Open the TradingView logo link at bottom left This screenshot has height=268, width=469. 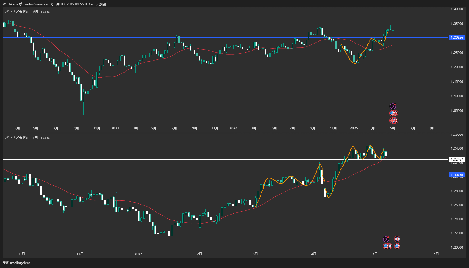click(16, 263)
